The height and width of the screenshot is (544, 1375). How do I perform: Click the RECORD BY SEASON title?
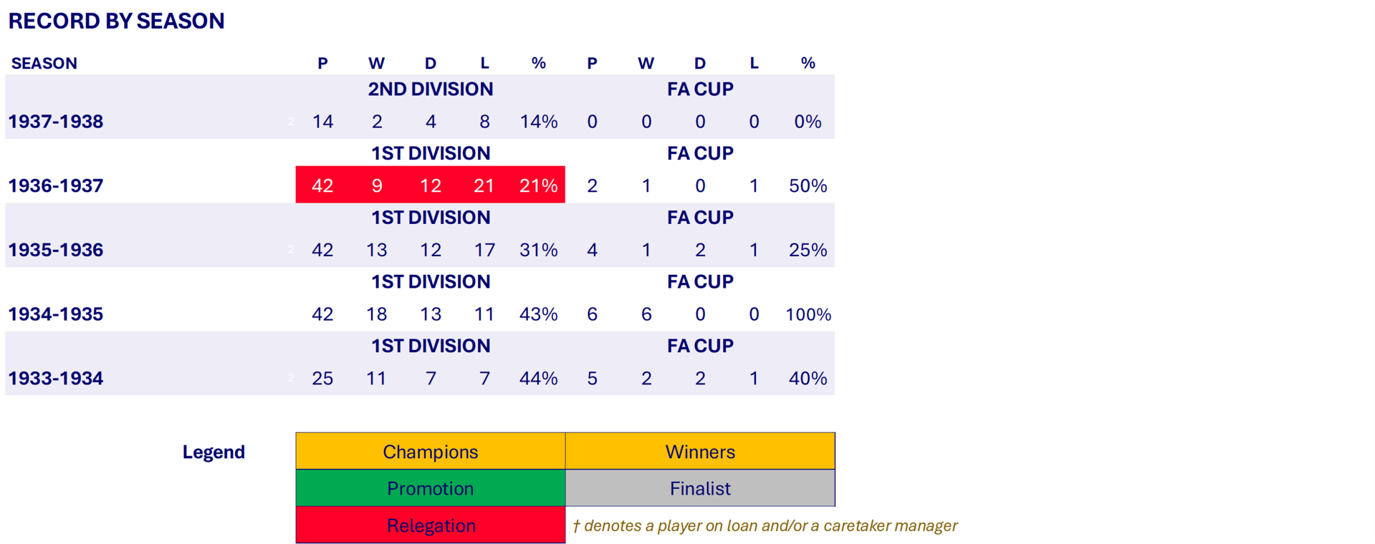pyautogui.click(x=116, y=21)
